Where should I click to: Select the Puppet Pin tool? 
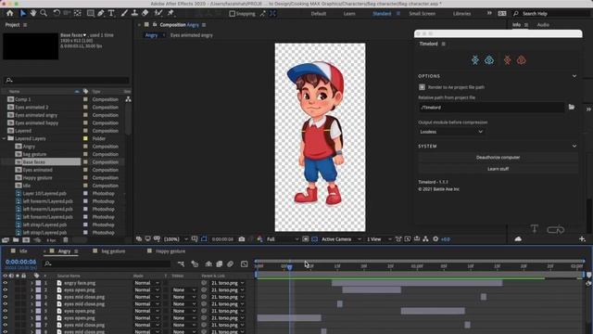[170, 13]
